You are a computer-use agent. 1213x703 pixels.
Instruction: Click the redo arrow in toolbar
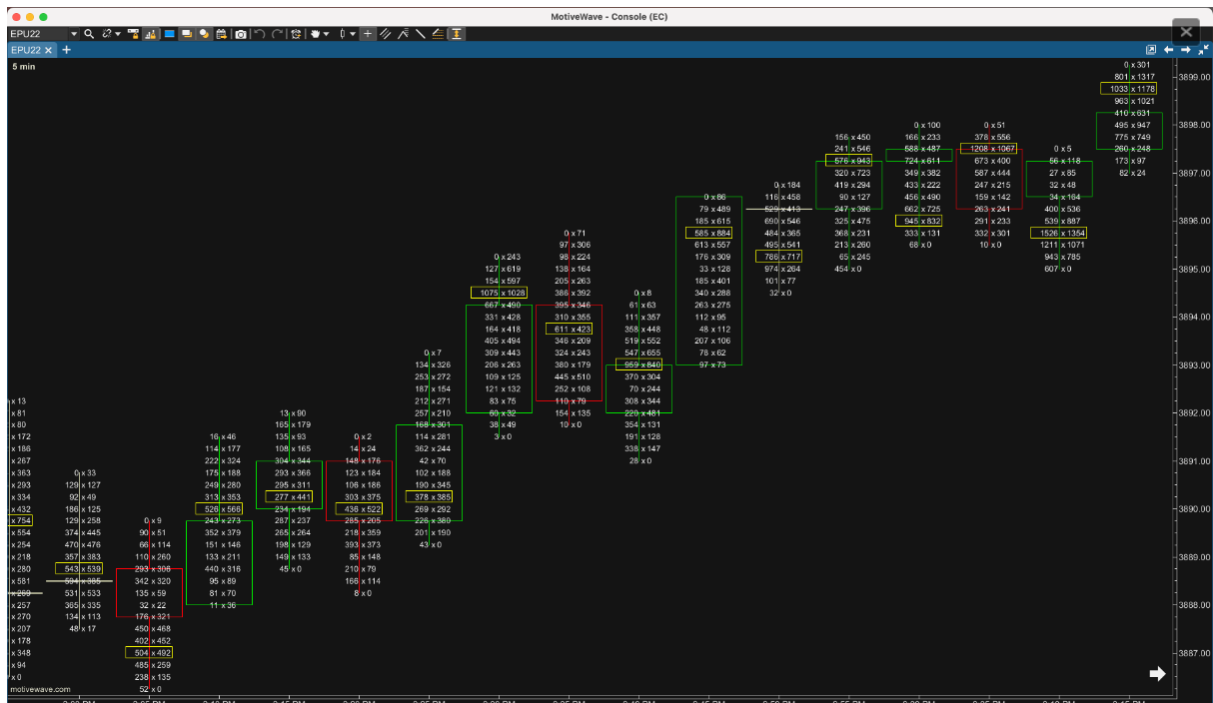point(278,34)
